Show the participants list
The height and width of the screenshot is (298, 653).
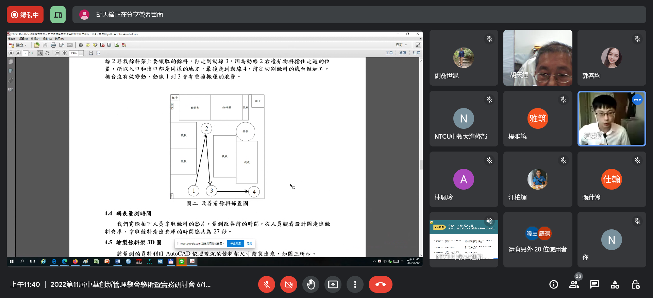tap(574, 284)
